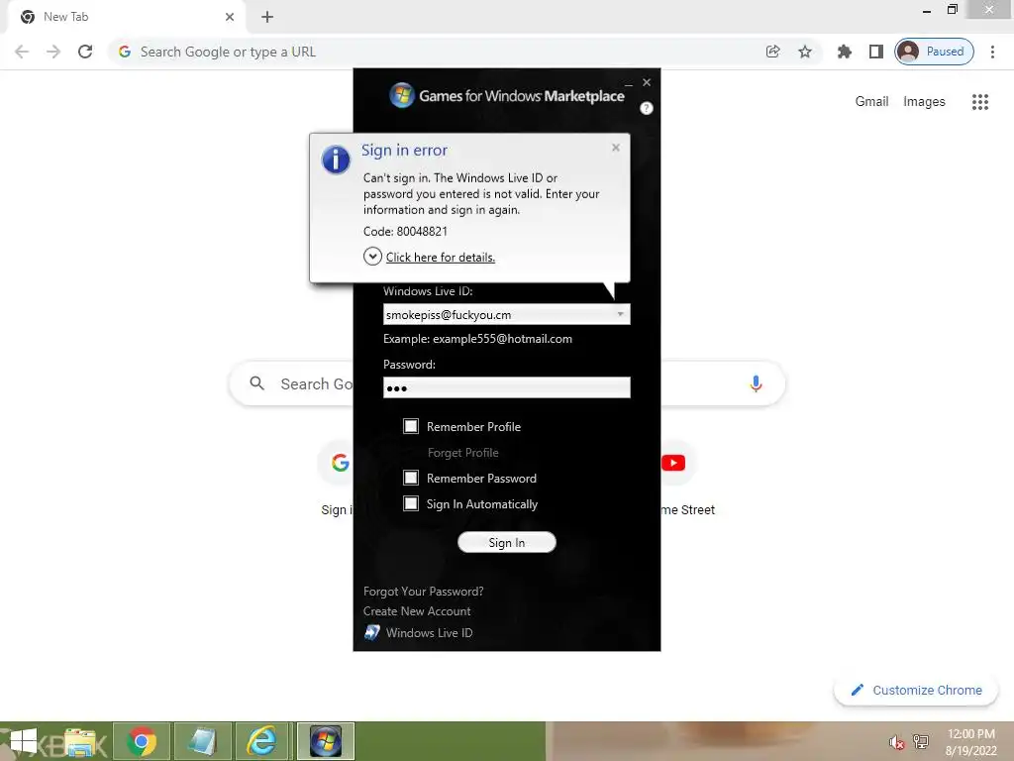This screenshot has height=761, width=1014.
Task: Open Create New Account link
Action: (417, 610)
